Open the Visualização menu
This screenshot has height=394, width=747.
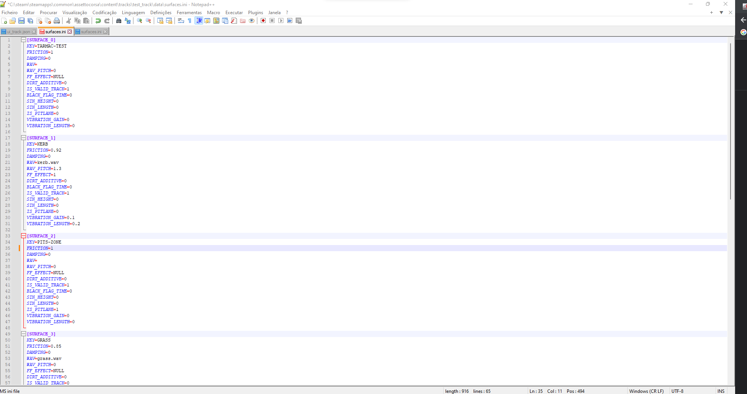coord(75,13)
